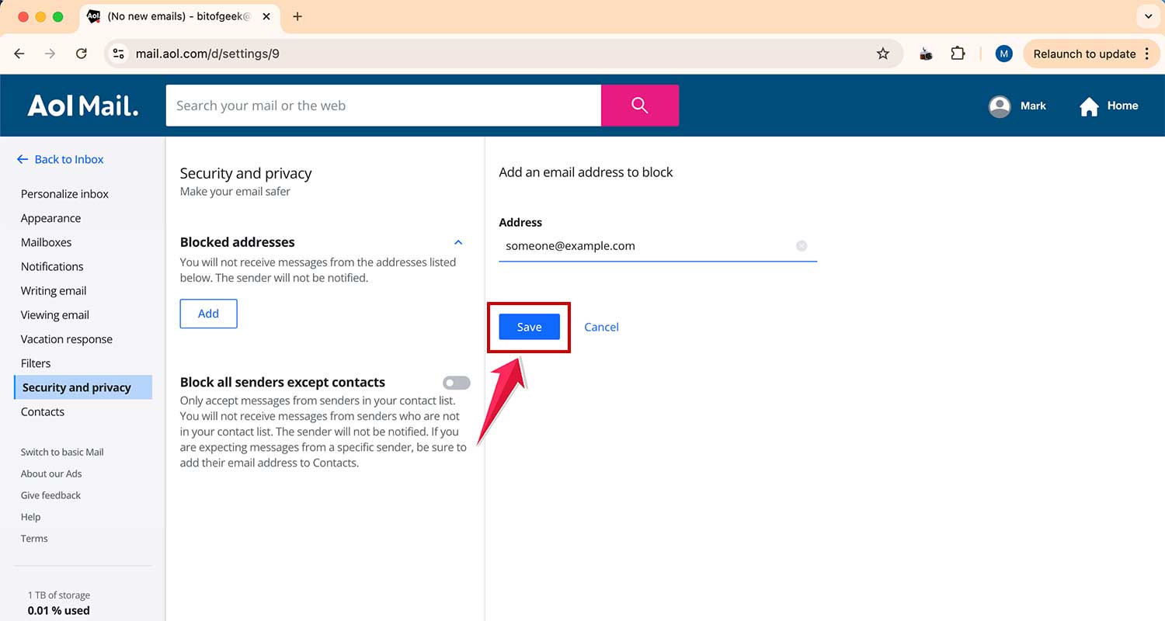Clear the address field using the x icon

click(802, 245)
